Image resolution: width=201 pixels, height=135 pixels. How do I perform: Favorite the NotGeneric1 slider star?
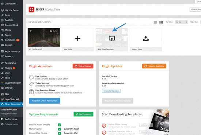point(31,31)
